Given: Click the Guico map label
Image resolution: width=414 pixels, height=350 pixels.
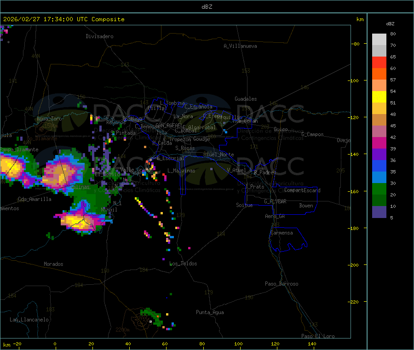Looking at the screenshot, I should [281, 129].
